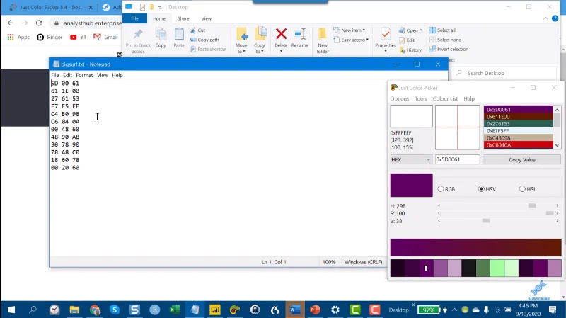Click the Copy Value button

click(522, 160)
